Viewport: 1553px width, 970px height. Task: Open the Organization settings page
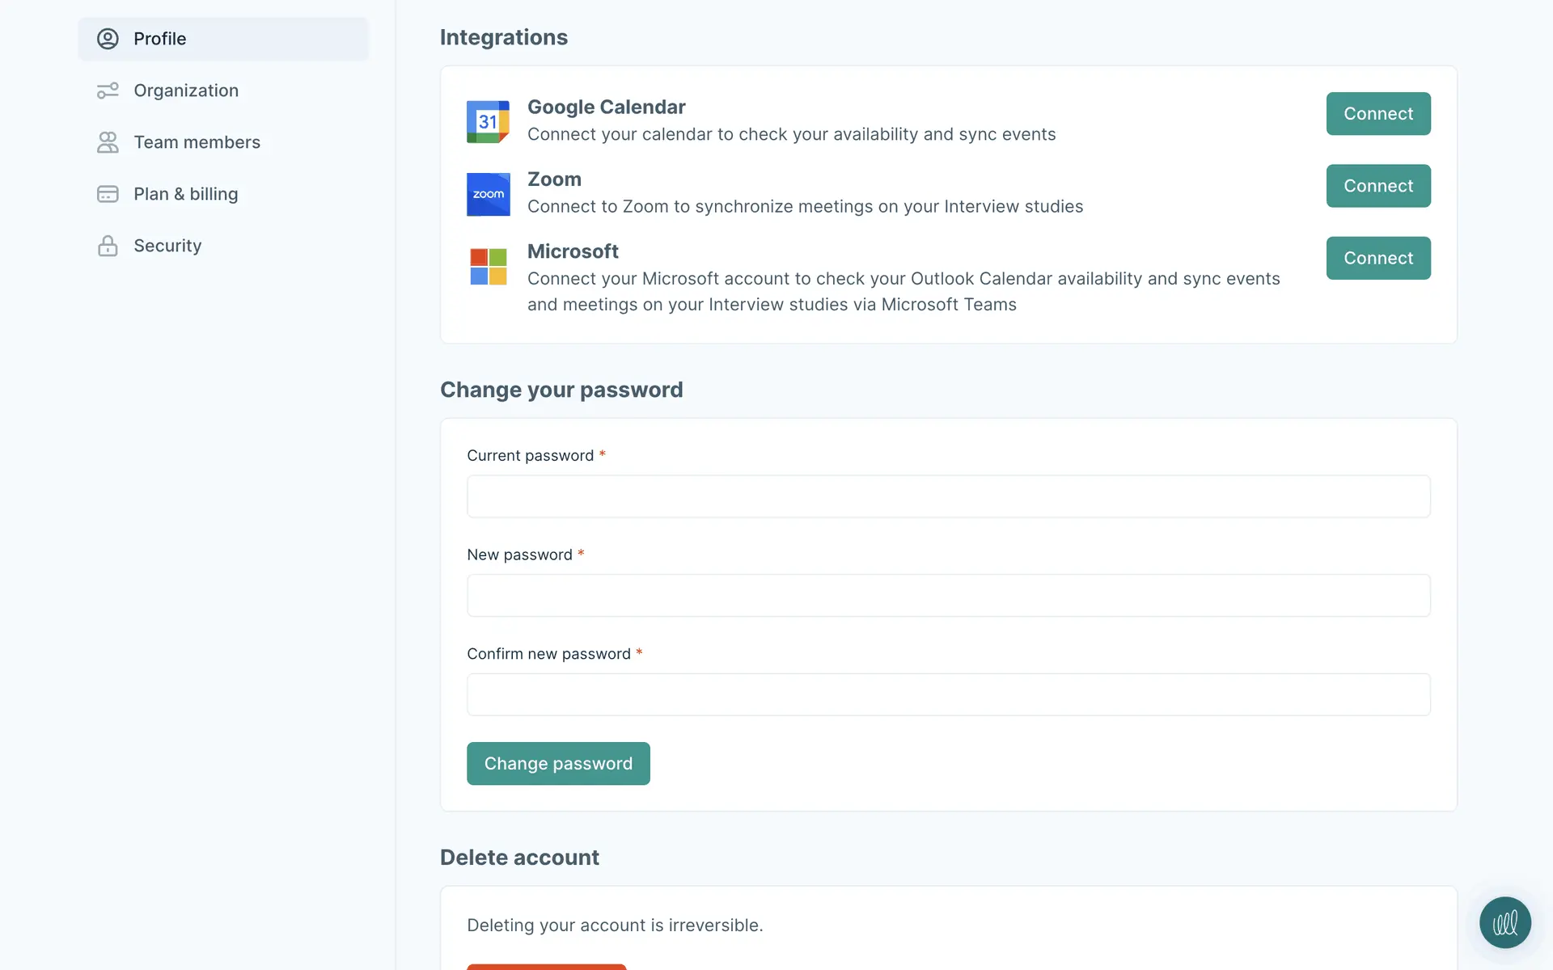[x=186, y=91]
